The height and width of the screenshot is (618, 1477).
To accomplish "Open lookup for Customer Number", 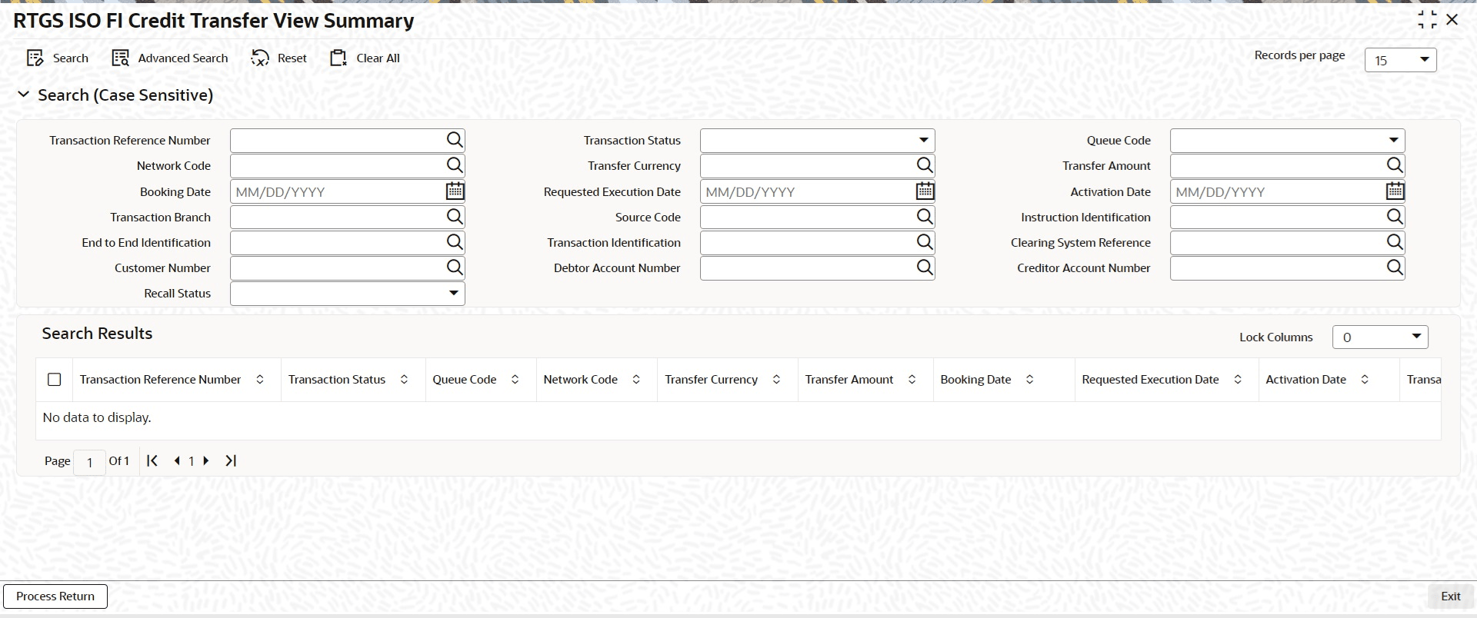I will [x=455, y=267].
